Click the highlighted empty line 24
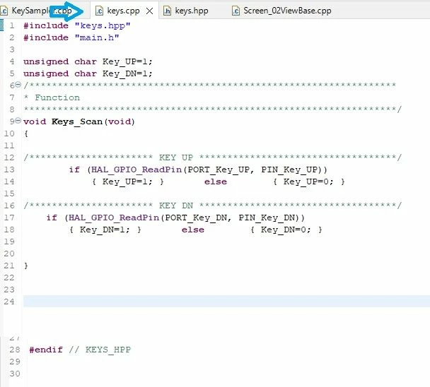The width and height of the screenshot is (430, 387). point(226,302)
